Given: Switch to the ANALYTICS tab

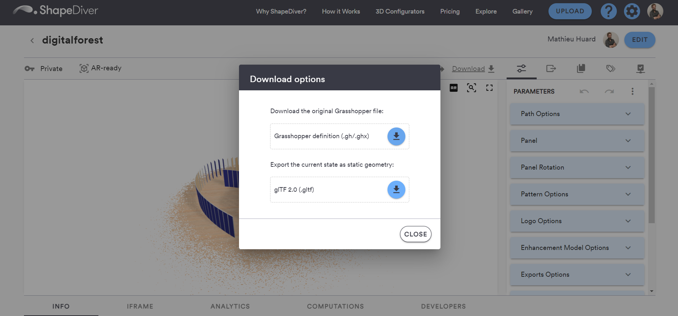Looking at the screenshot, I should point(230,306).
